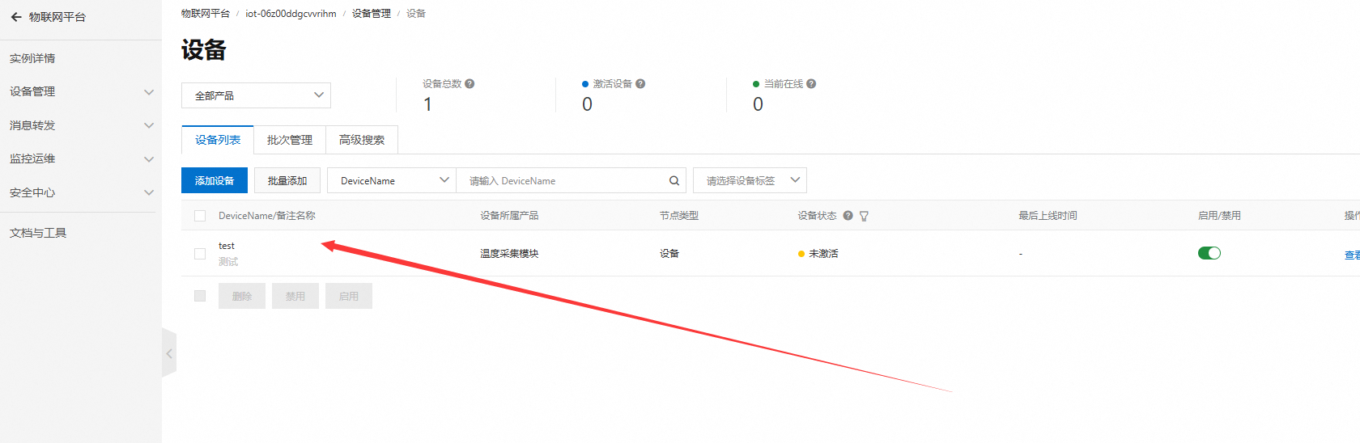The height and width of the screenshot is (443, 1360).
Task: Click the 批量添加 button
Action: point(287,180)
